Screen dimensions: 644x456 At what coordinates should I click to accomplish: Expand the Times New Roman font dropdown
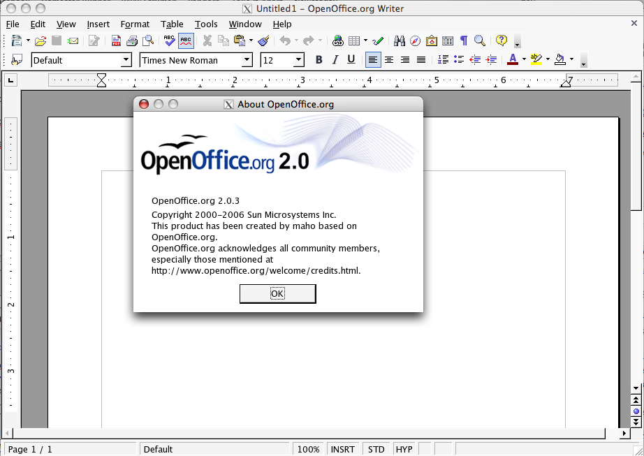point(247,60)
